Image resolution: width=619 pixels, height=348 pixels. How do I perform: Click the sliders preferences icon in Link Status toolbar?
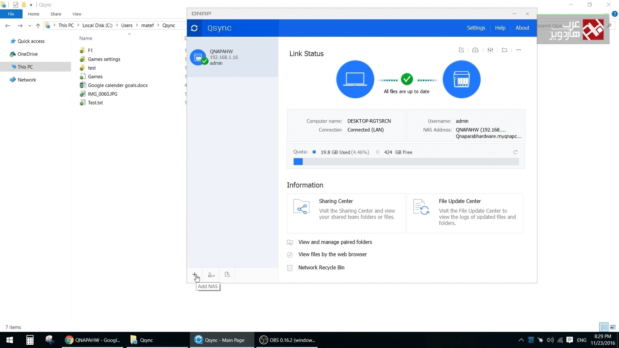[x=490, y=50]
